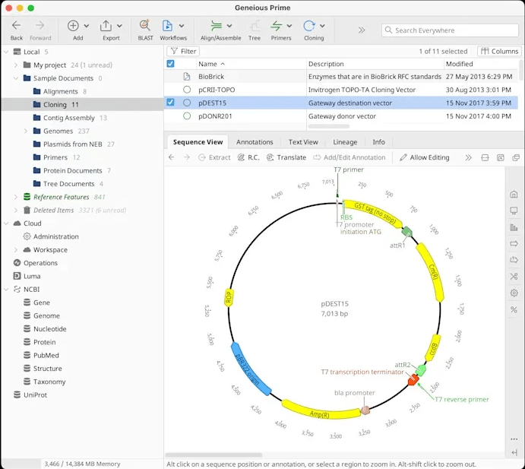Click the Columns button
The width and height of the screenshot is (525, 469).
point(499,51)
